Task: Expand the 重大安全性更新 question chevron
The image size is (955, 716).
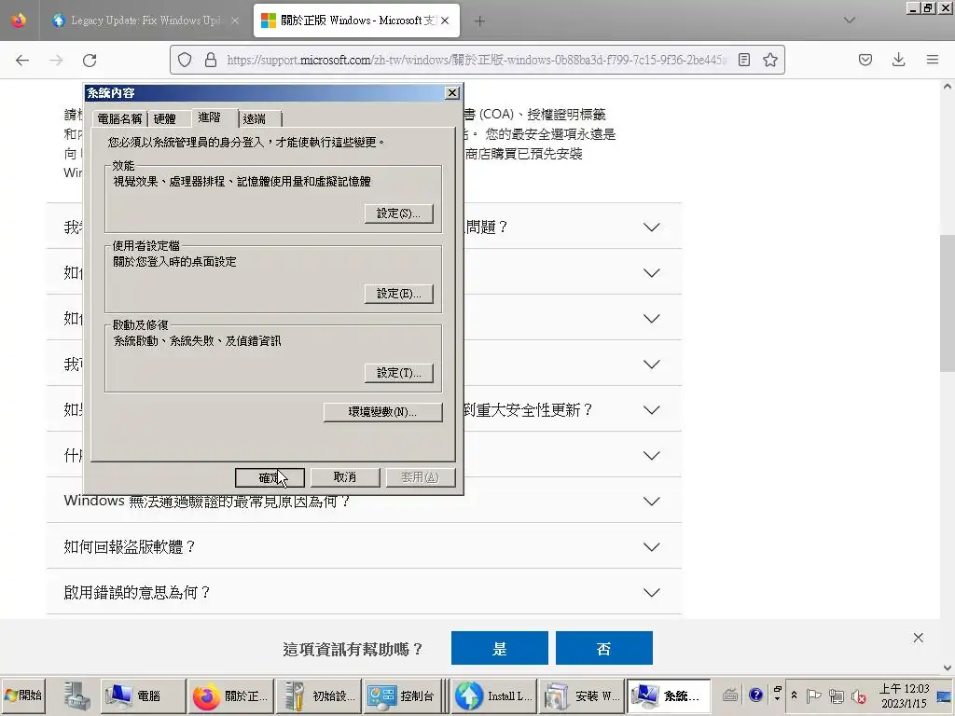Action: point(651,410)
